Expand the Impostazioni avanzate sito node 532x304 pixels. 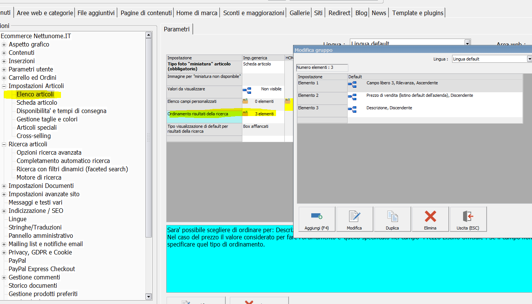pos(4,194)
